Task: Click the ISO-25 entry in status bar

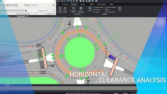Action: click(x=93, y=93)
